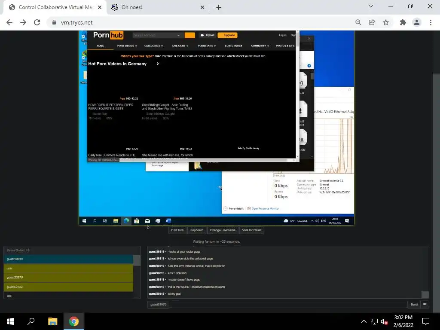Show hidden icons in host system tray
The width and height of the screenshot is (440, 330).
coord(364,321)
